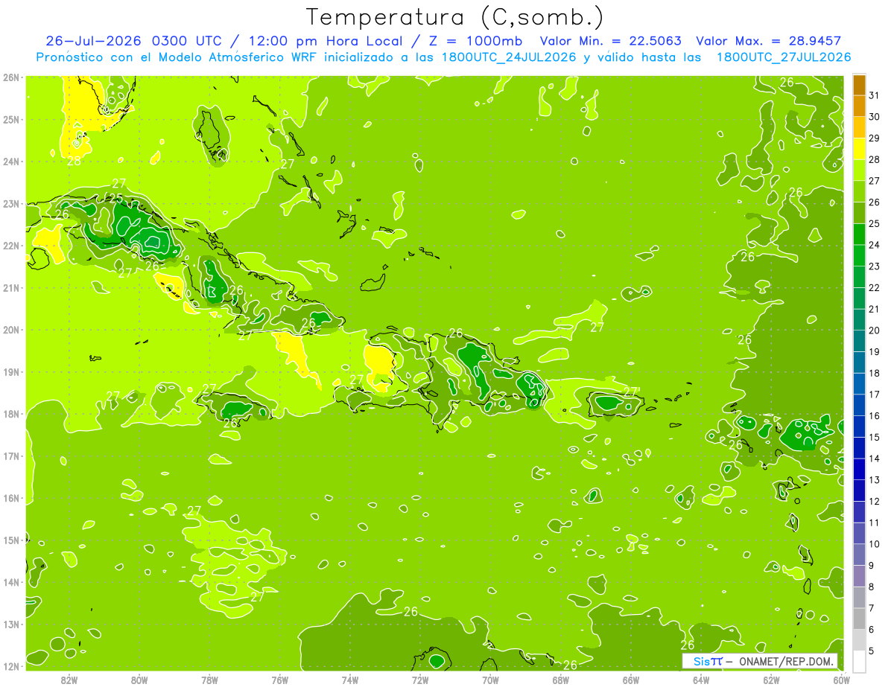Click the 62W longitude axis label
The width and height of the screenshot is (894, 690).
click(x=771, y=680)
